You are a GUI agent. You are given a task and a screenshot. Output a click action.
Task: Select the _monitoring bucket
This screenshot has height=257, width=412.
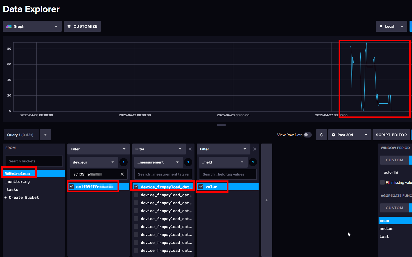click(34, 182)
